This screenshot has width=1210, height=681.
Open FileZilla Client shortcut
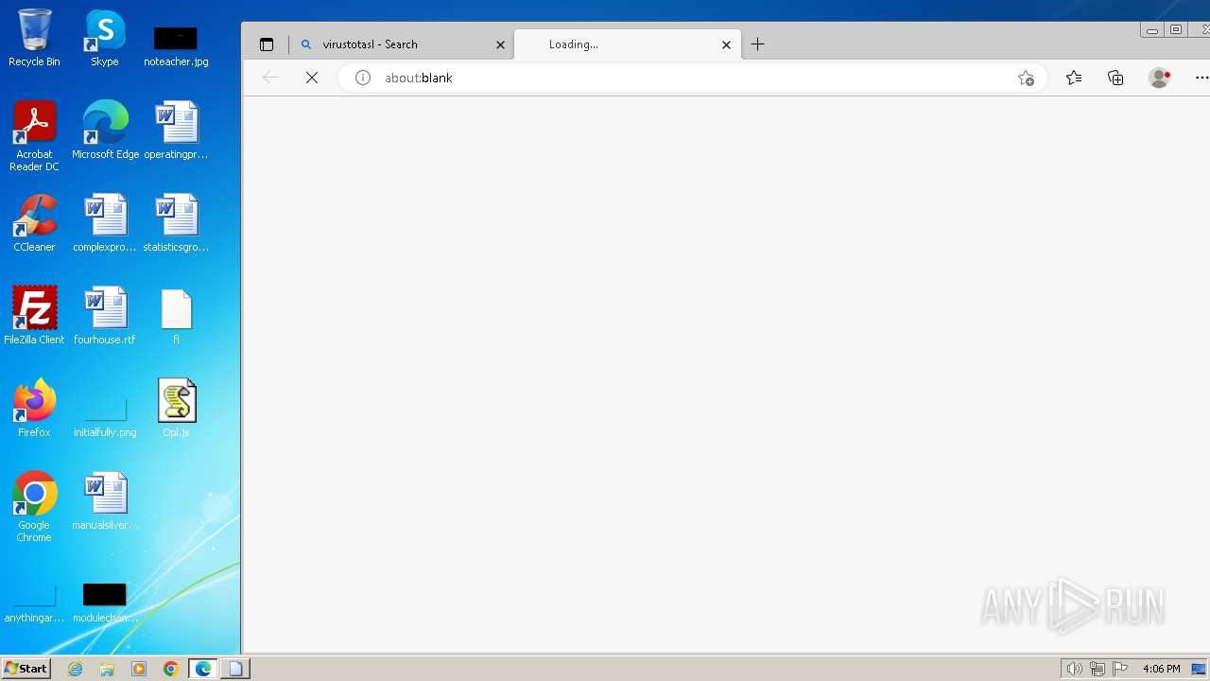coord(34,316)
